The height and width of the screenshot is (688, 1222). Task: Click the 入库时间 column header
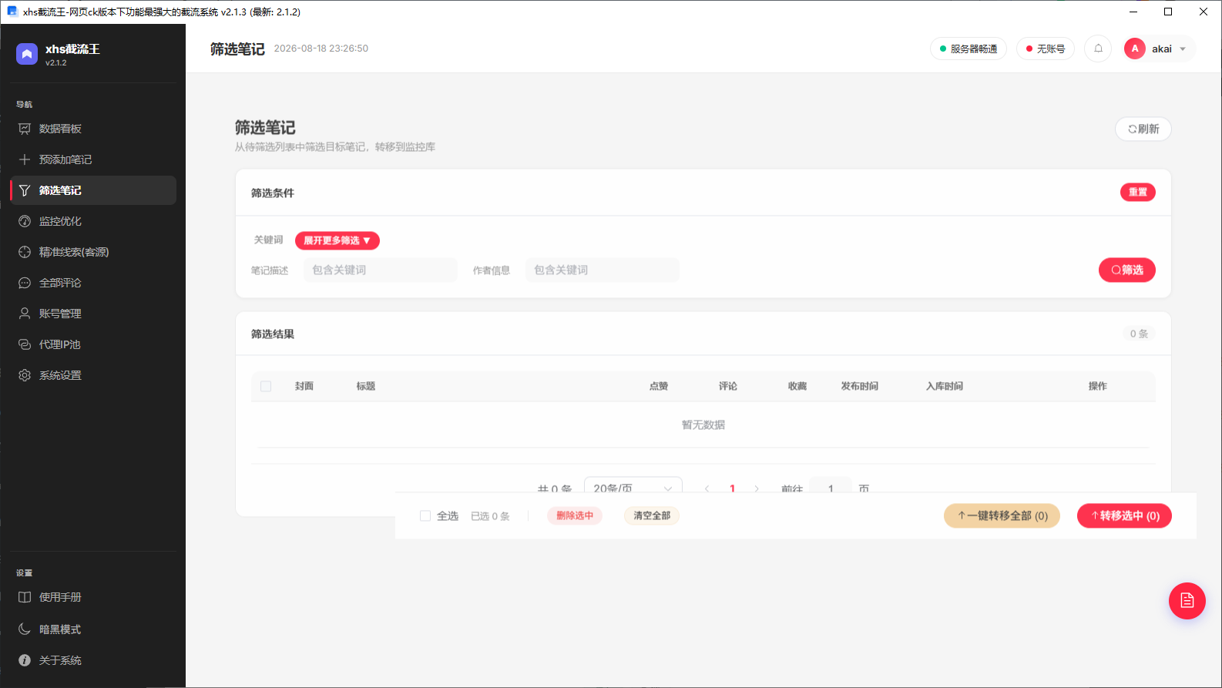945,386
